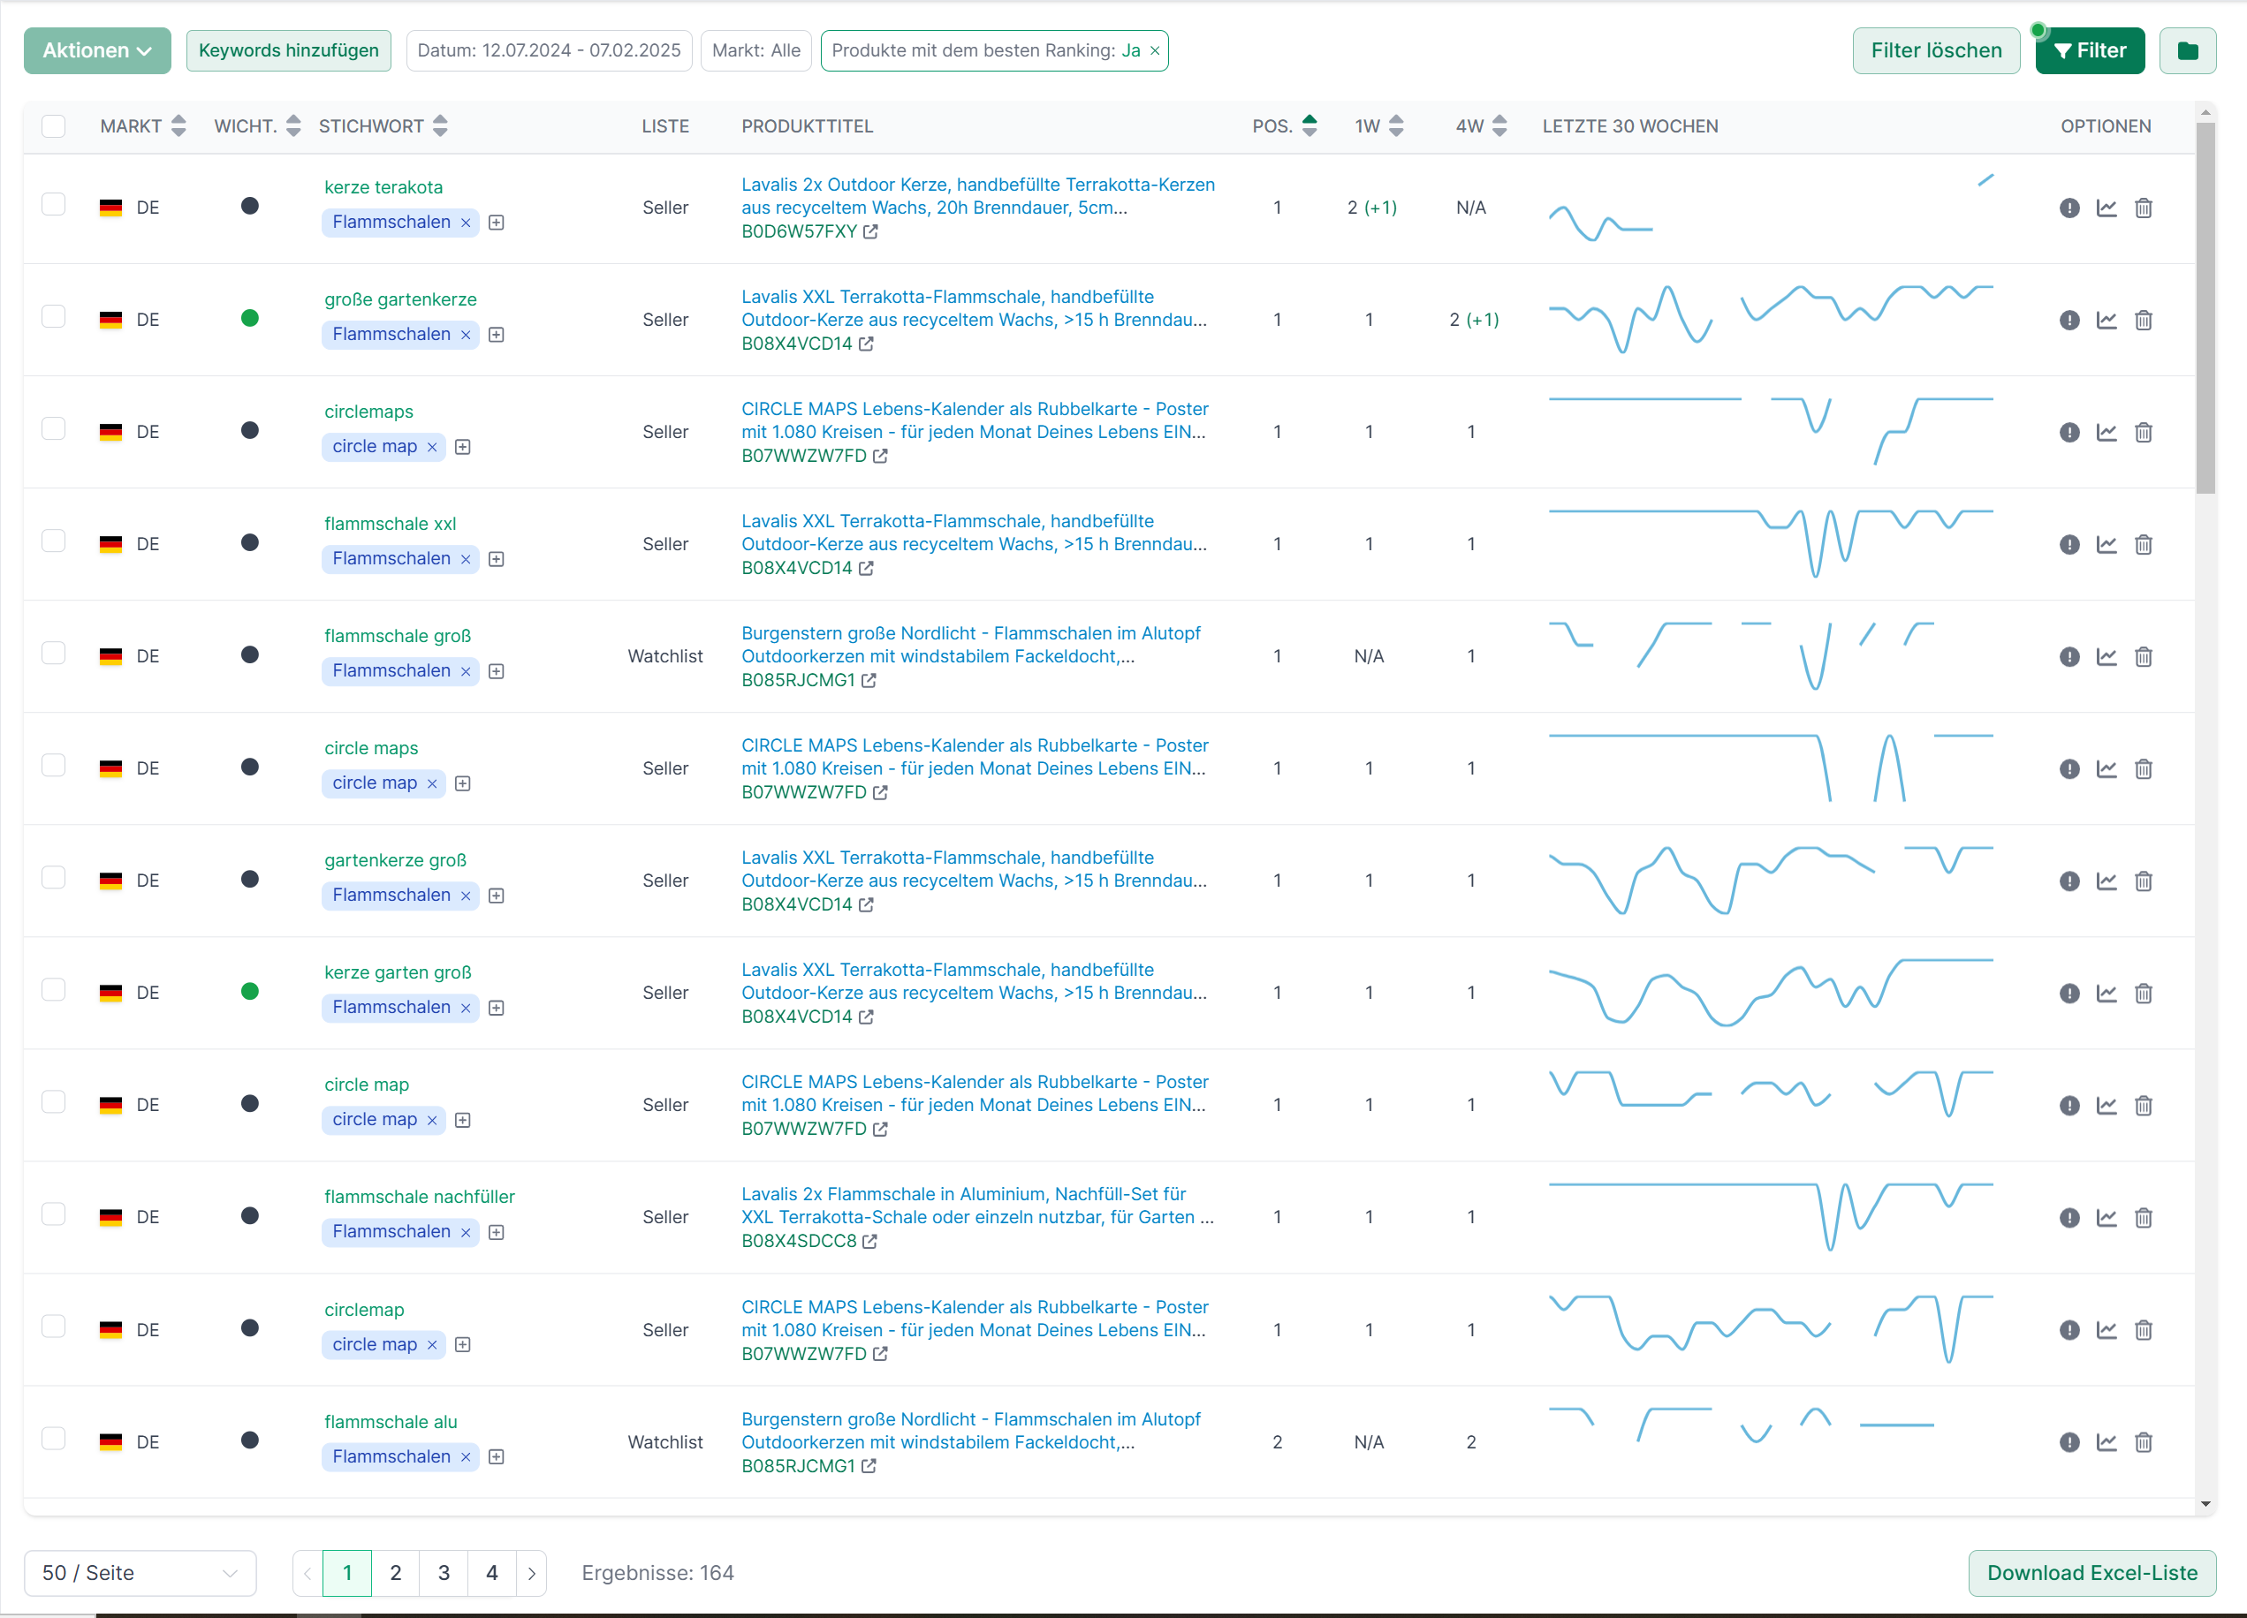This screenshot has width=2247, height=1618.
Task: Select checkbox for gartenkerze groß row
Action: [54, 877]
